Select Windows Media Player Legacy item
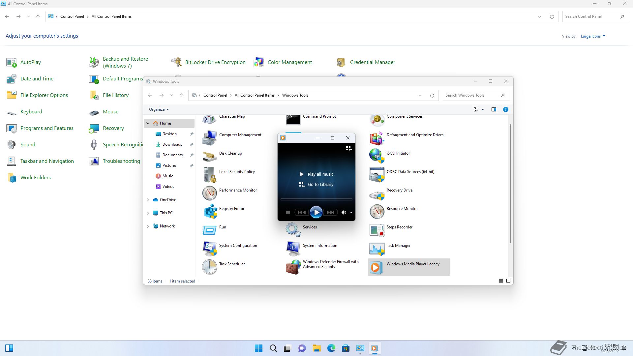 (409, 267)
